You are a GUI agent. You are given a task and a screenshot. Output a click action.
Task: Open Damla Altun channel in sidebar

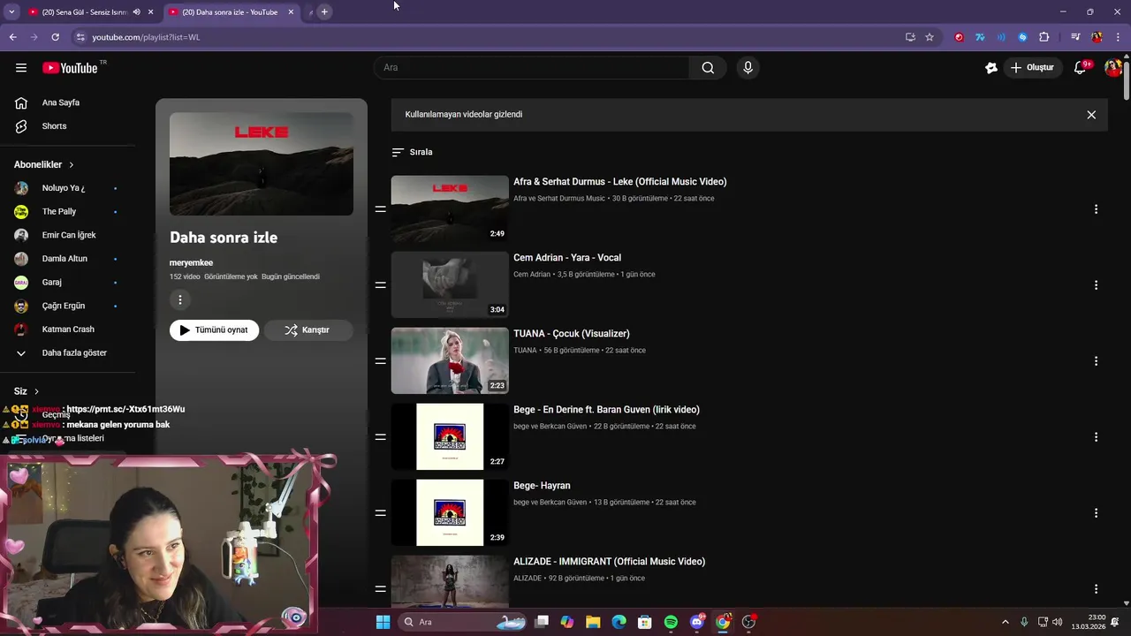[x=65, y=259]
